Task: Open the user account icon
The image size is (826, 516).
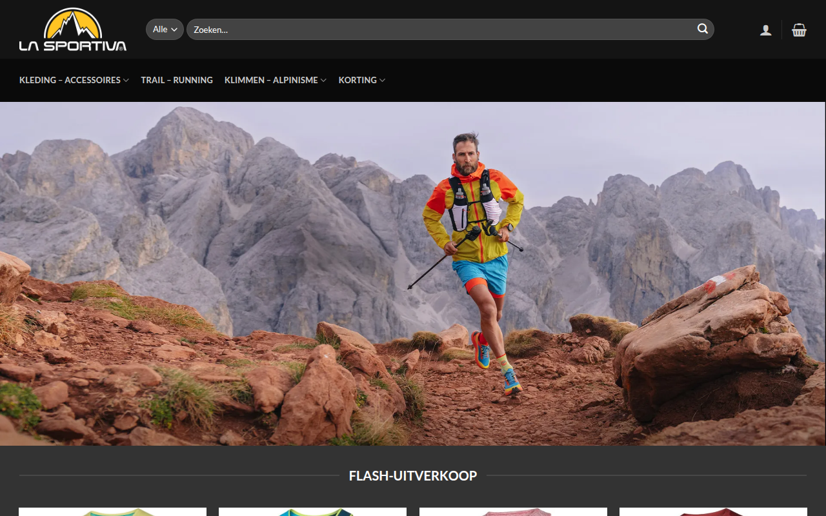Action: coord(766,30)
